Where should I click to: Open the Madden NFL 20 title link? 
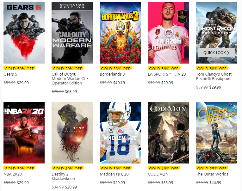click(x=114, y=174)
